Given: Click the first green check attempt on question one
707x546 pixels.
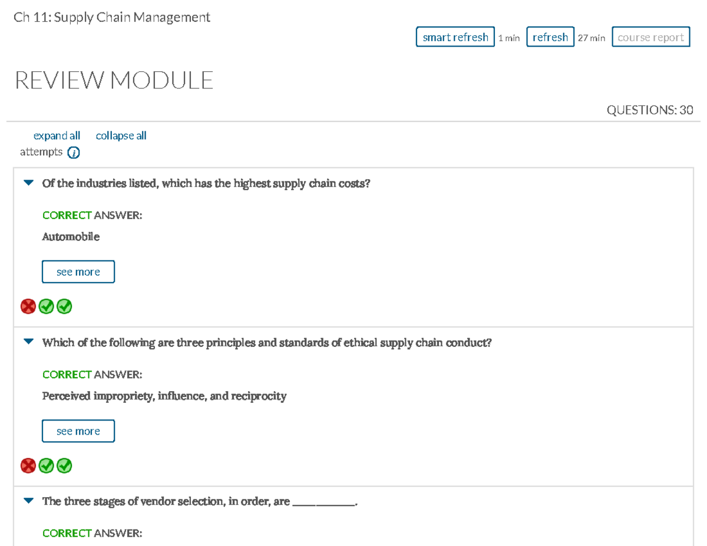Looking at the screenshot, I should [x=46, y=306].
